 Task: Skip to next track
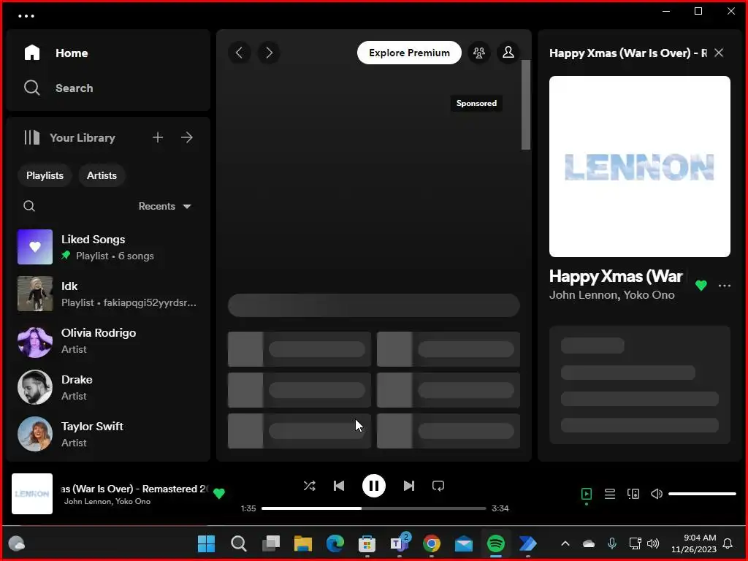(409, 486)
